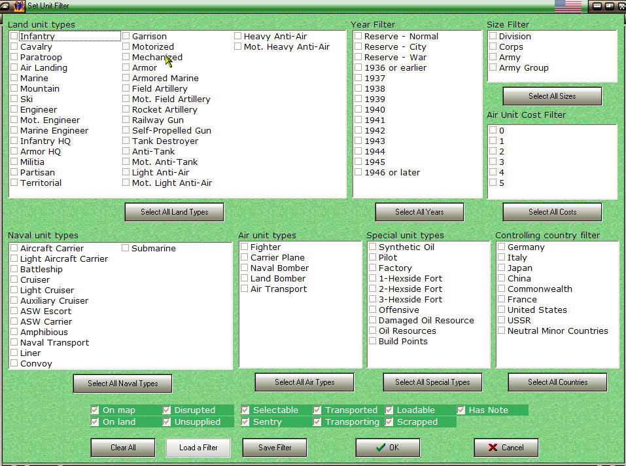Check the United States country filter
Screen dimensions: 626x466
502,310
